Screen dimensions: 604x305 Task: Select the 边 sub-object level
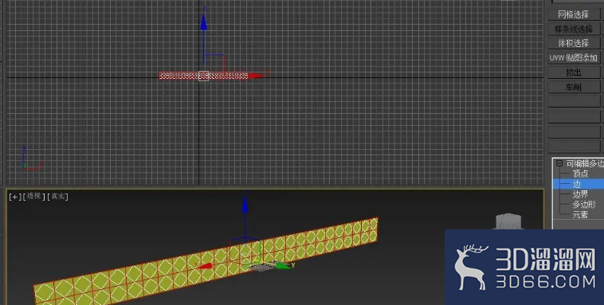576,184
